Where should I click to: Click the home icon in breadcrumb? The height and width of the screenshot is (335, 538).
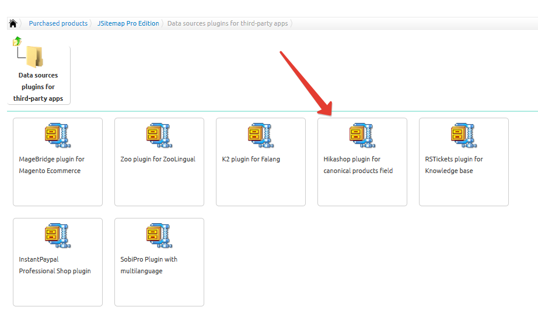click(x=13, y=23)
